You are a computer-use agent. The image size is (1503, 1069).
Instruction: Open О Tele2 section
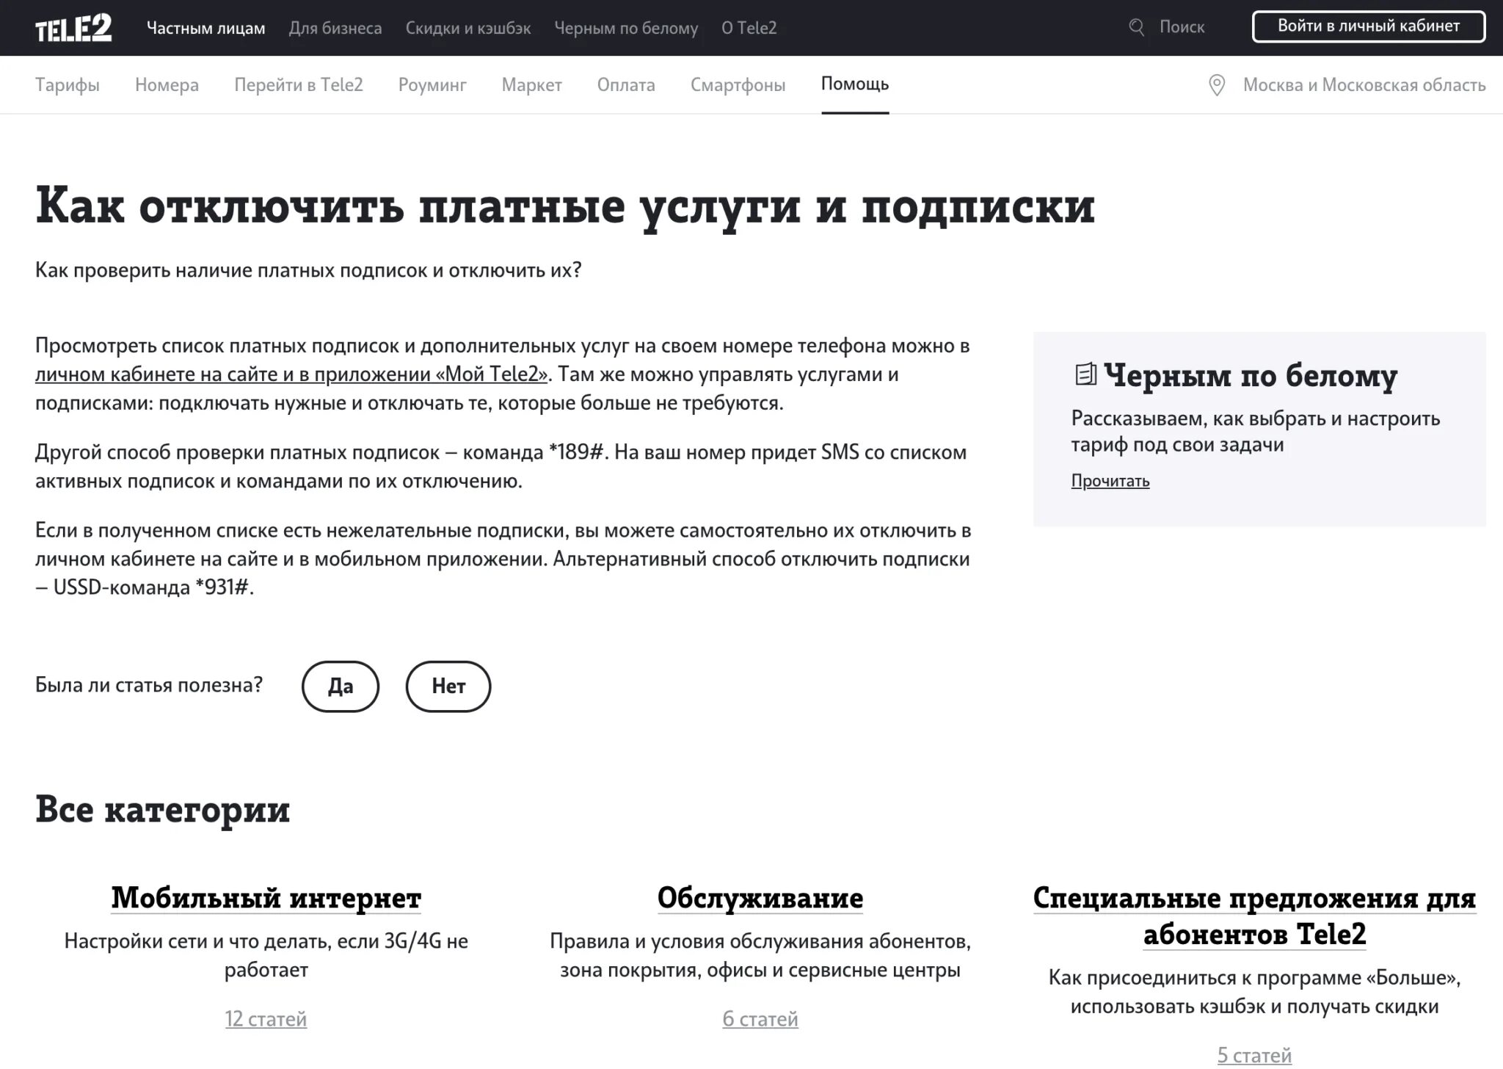tap(749, 28)
